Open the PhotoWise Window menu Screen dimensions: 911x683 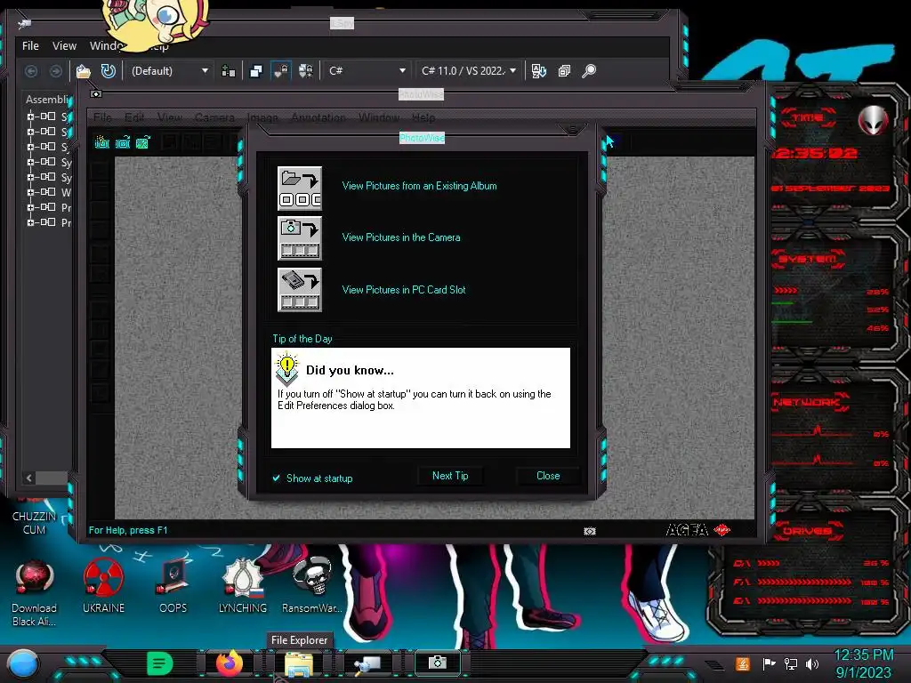tap(379, 118)
